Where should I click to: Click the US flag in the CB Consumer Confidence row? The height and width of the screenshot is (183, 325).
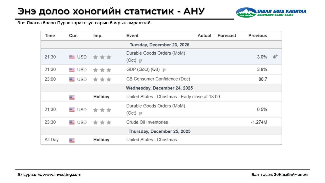(72, 79)
